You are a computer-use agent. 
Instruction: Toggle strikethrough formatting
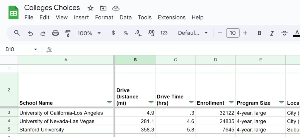[x=284, y=33]
